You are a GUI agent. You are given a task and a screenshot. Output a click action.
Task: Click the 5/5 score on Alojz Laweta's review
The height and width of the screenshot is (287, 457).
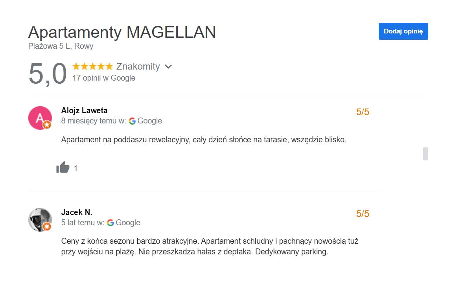pyautogui.click(x=363, y=112)
